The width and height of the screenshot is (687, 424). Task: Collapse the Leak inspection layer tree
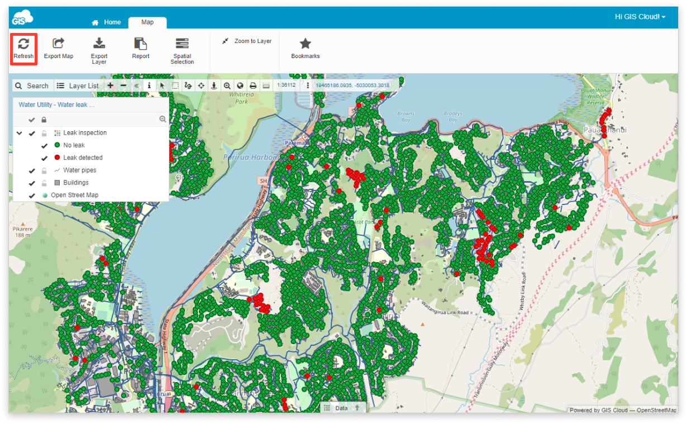19,133
